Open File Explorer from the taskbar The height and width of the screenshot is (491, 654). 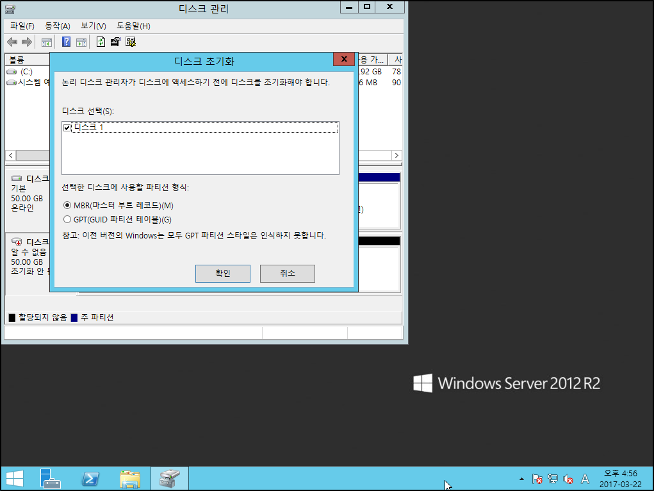coord(130,478)
